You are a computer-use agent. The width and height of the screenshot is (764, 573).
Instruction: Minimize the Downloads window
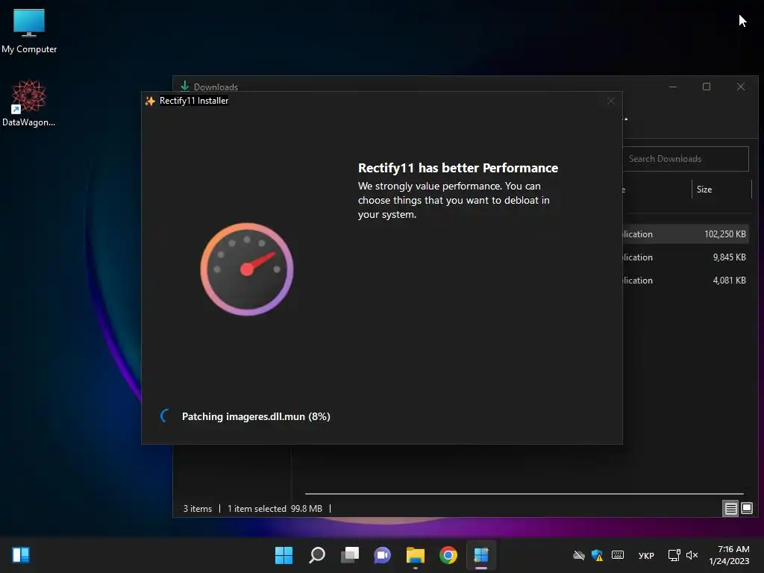tap(673, 87)
